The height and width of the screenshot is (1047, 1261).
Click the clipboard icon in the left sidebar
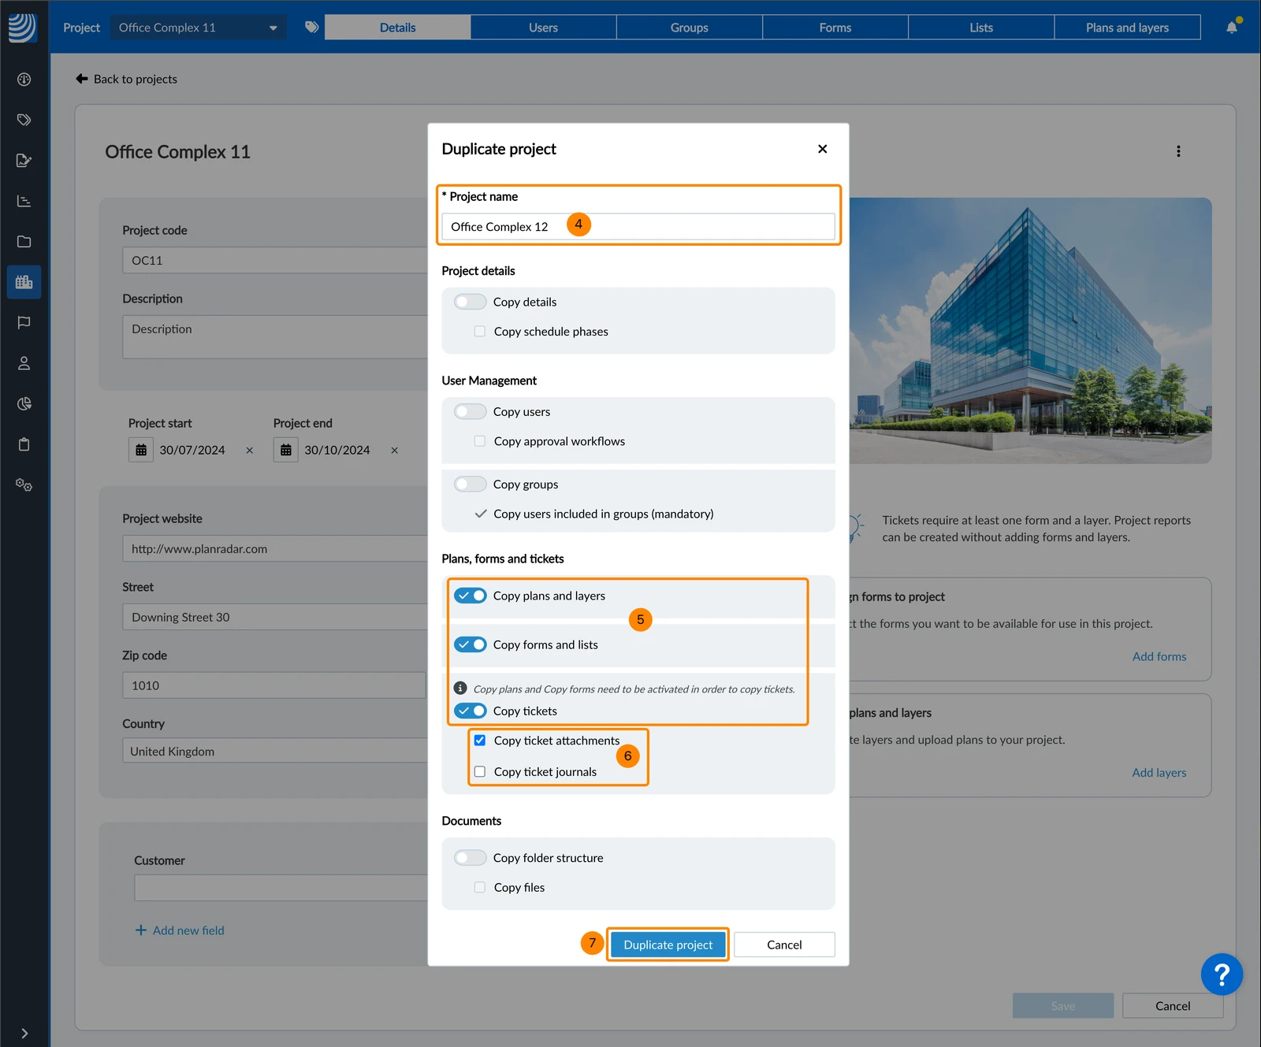24,444
